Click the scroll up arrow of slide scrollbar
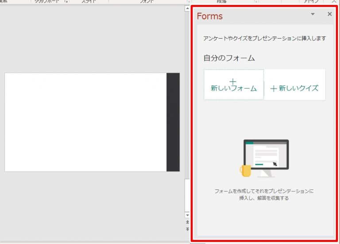Screen dimensions: 340x244 click(187, 8)
